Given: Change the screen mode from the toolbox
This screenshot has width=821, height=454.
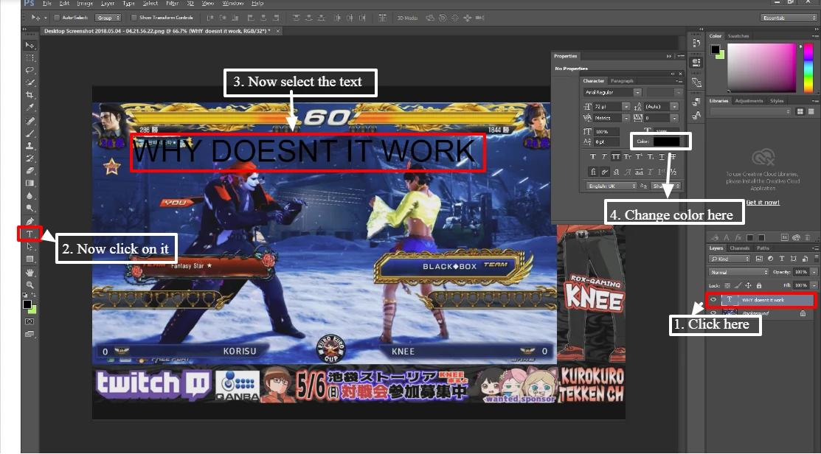Looking at the screenshot, I should (30, 334).
